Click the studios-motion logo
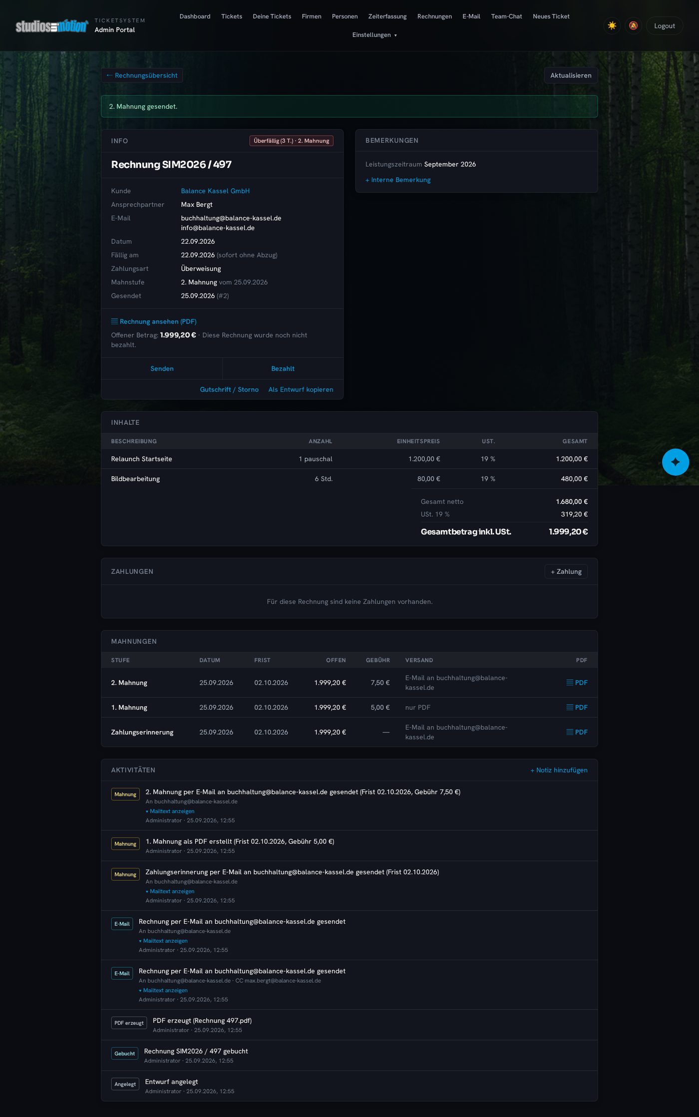The image size is (699, 1117). [52, 26]
